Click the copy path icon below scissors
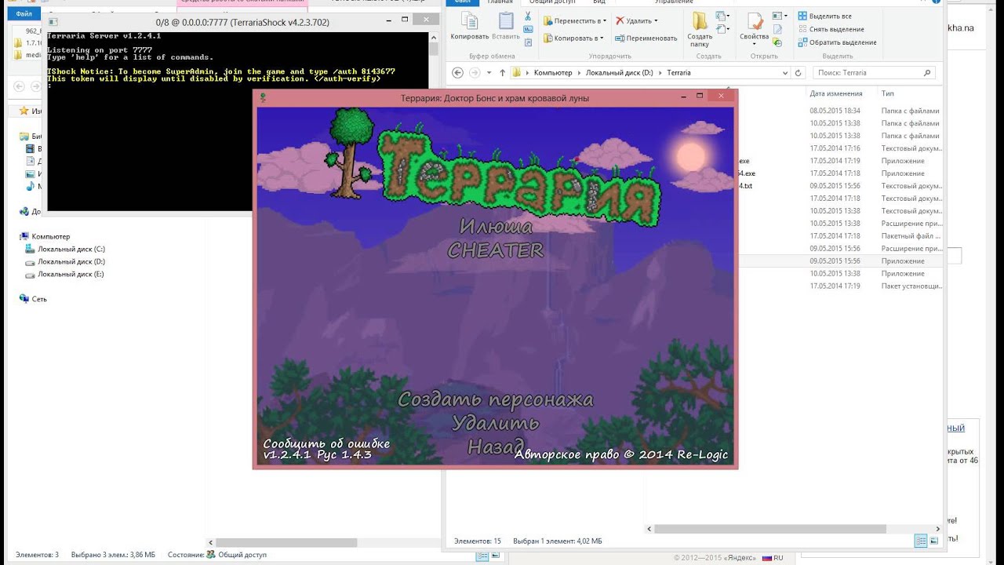 coord(528,29)
